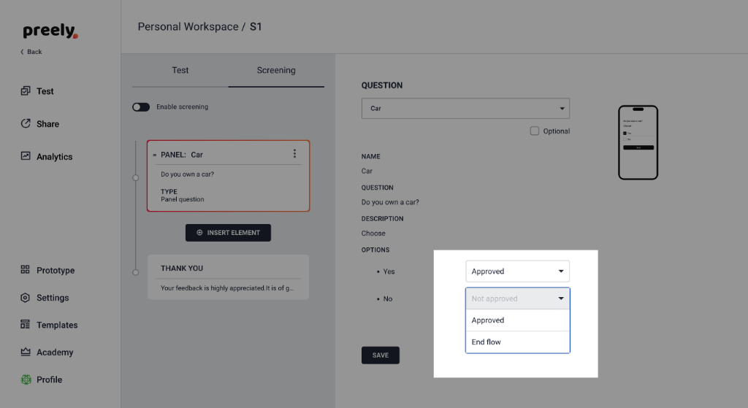The width and height of the screenshot is (748, 408).
Task: Open the Test section in the sidebar
Action: (x=37, y=91)
